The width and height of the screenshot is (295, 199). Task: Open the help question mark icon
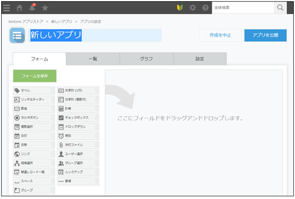206,8
